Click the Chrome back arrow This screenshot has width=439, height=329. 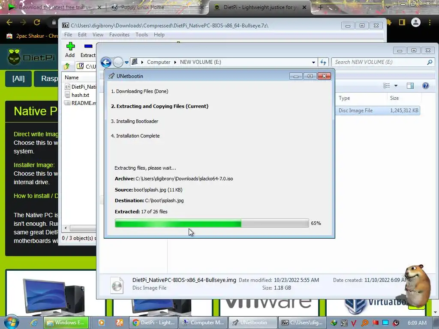[x=9, y=22]
